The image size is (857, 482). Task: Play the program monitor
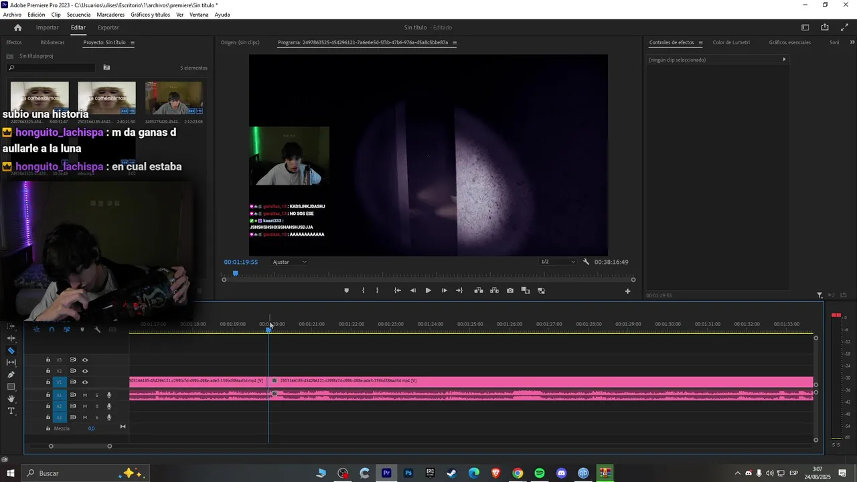click(428, 291)
